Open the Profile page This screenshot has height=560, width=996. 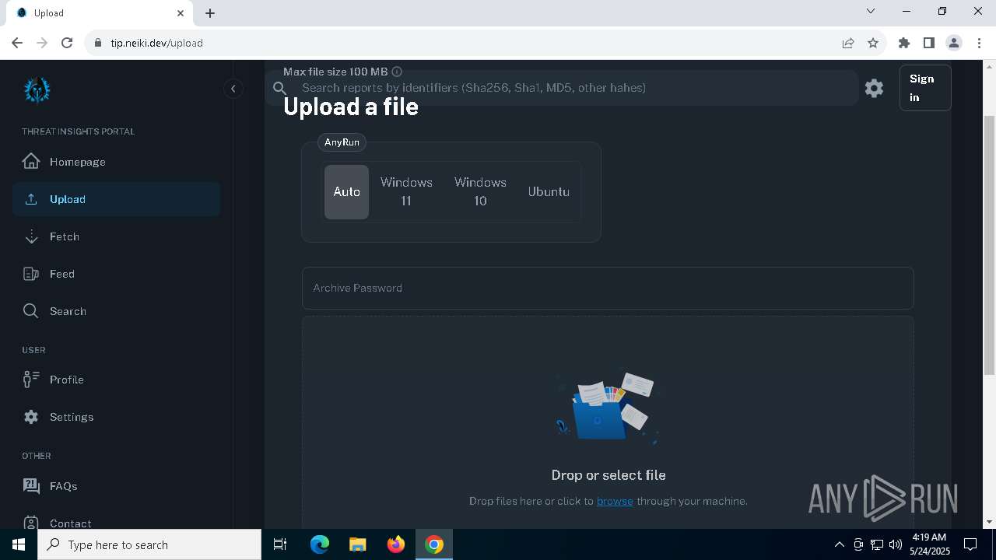[x=116, y=380]
